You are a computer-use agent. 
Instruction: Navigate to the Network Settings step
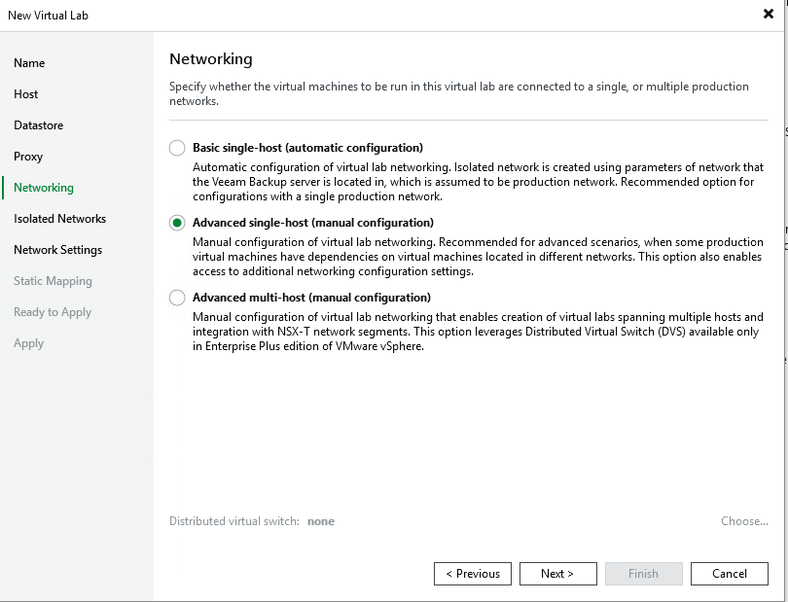click(x=57, y=250)
